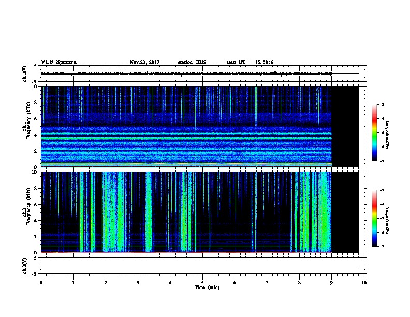Click time tick label 0 on x-axis

pyautogui.click(x=41, y=282)
